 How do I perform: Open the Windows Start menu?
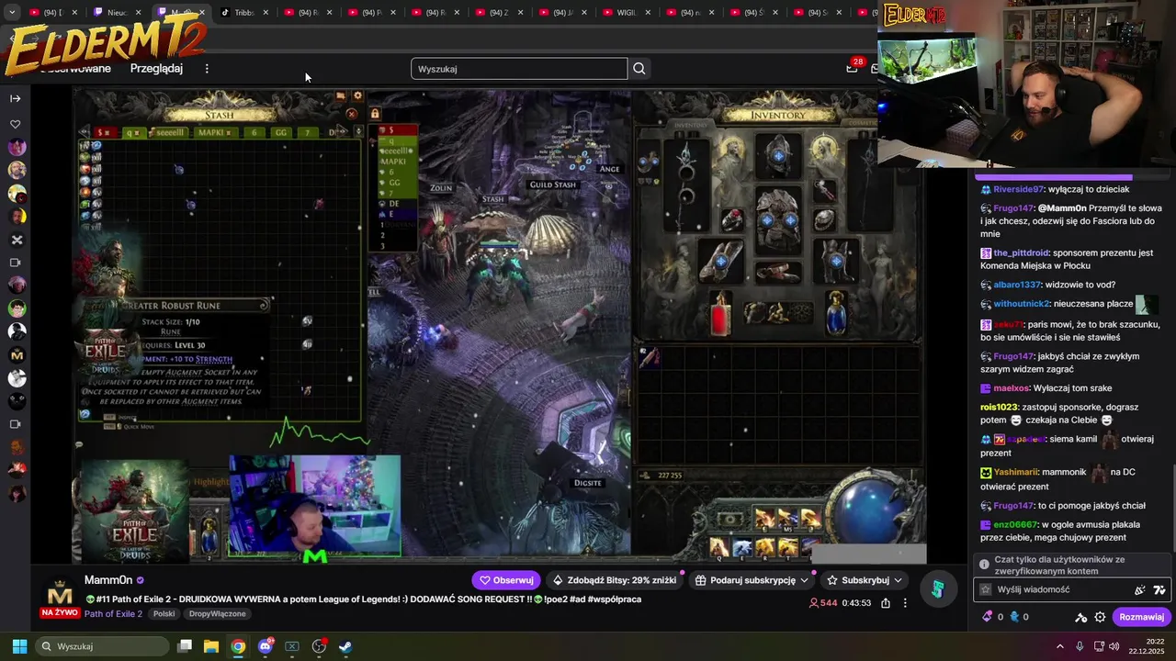click(x=19, y=646)
